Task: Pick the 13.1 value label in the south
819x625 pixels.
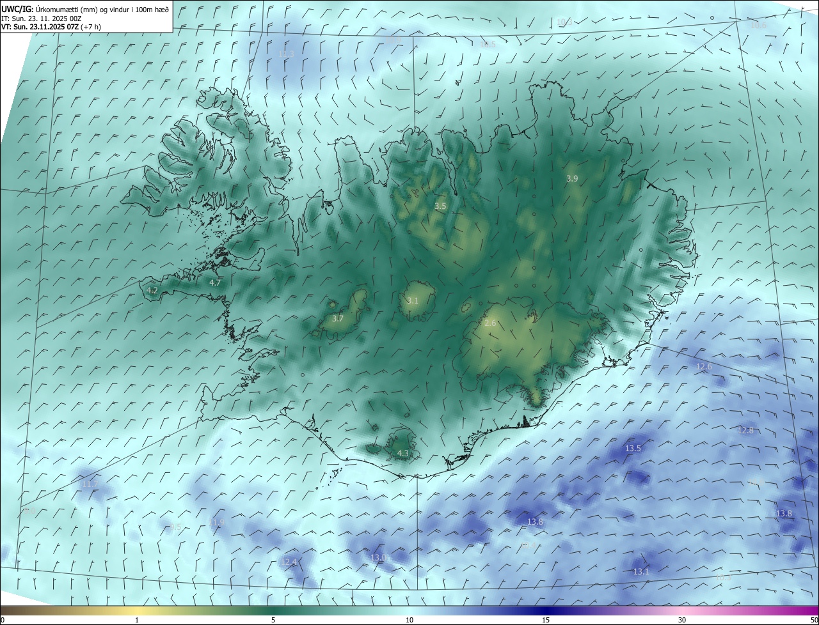Action: [x=641, y=572]
